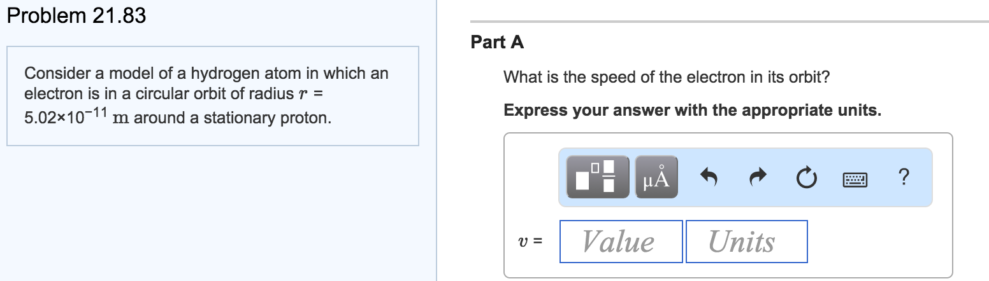Click the 'v =' label
Screen dimensions: 989x281
(530, 242)
